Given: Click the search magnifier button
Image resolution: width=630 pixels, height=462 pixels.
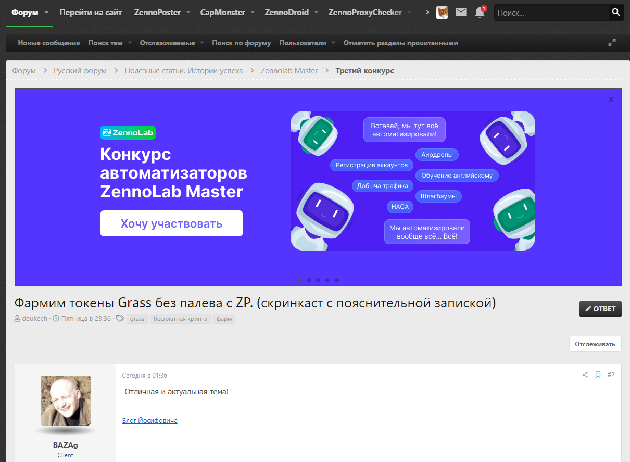Looking at the screenshot, I should [616, 13].
